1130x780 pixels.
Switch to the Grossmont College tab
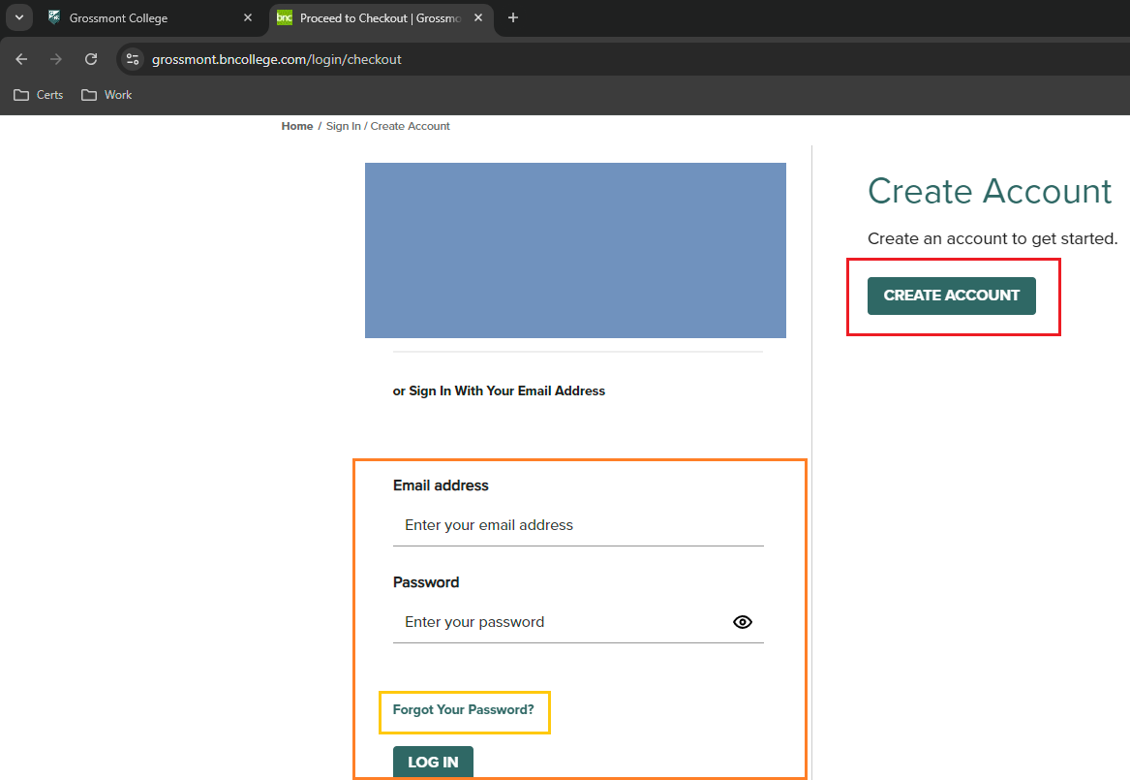click(x=136, y=17)
